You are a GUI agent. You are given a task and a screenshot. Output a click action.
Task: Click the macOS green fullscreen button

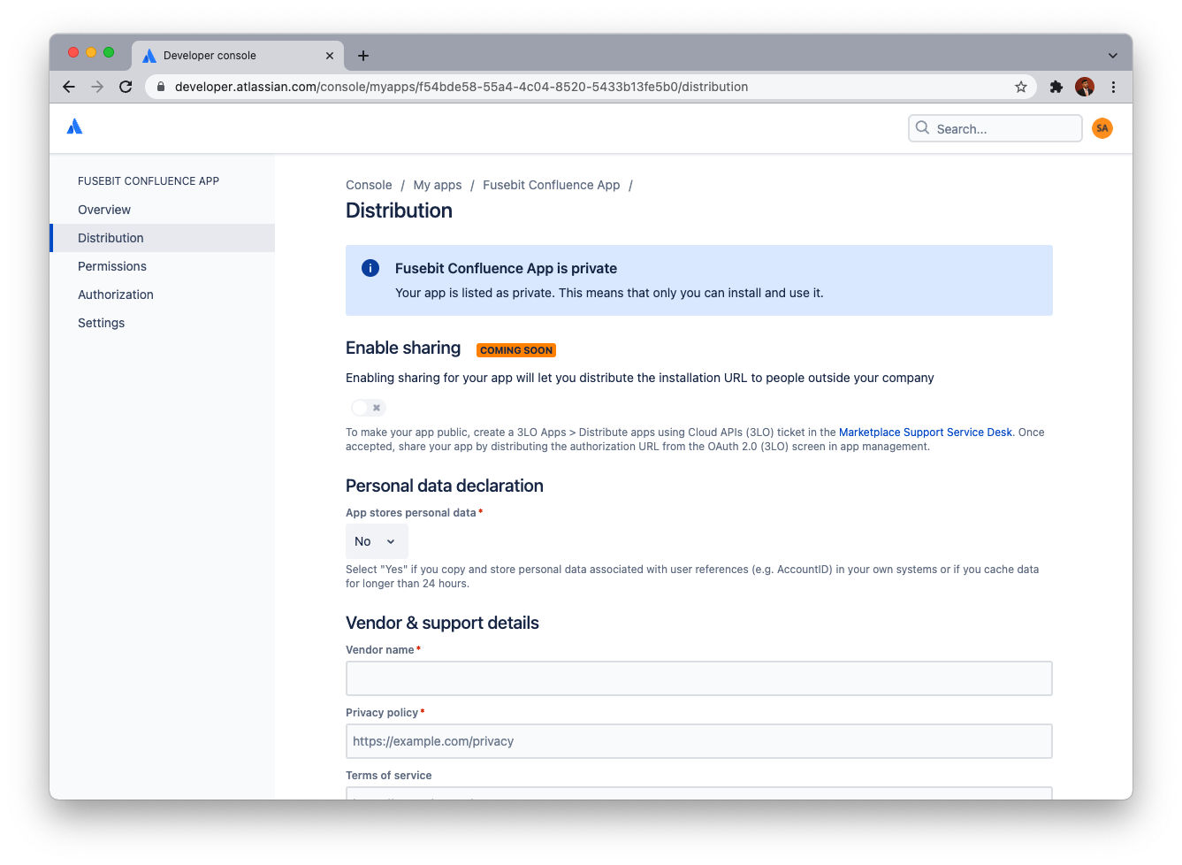(x=109, y=52)
